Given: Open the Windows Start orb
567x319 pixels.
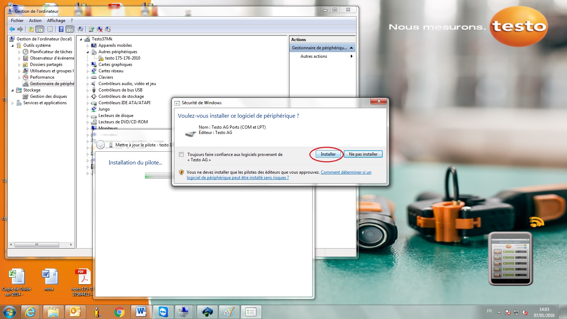Looking at the screenshot, I should (10, 312).
